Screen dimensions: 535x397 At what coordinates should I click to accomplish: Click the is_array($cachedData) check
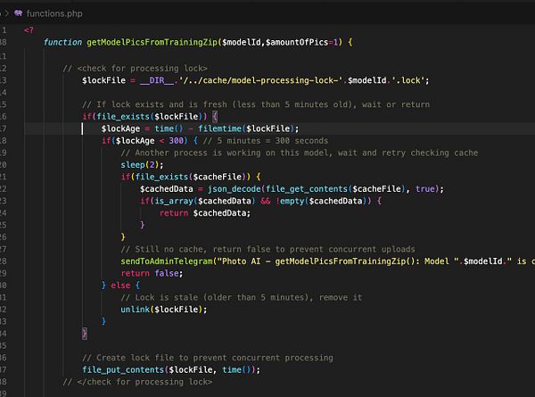point(205,201)
